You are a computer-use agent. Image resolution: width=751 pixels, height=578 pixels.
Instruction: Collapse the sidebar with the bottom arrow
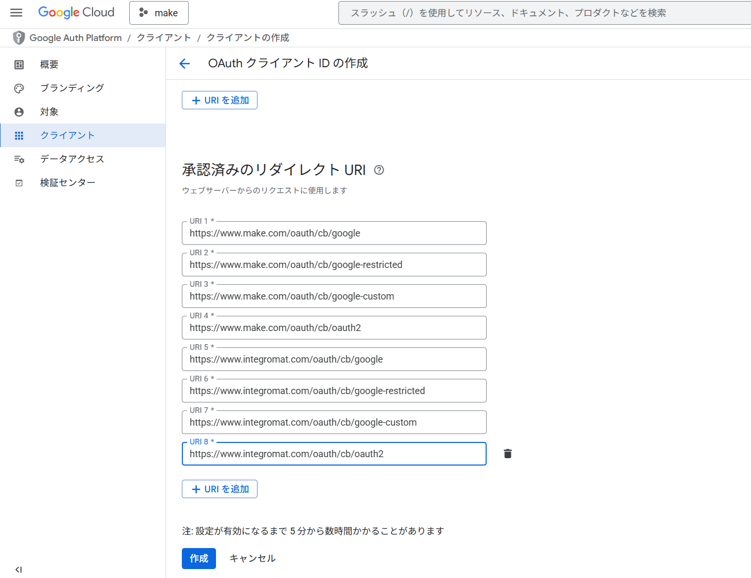(x=18, y=570)
